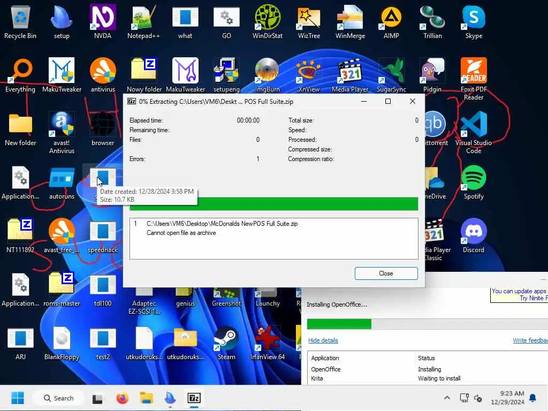Select the Everything search shortcut
The width and height of the screenshot is (548, 411).
point(20,75)
